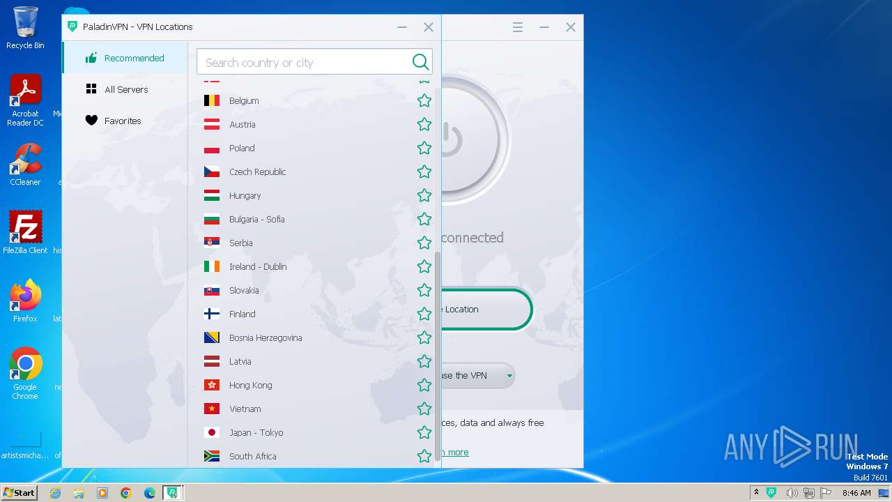
Task: Open the Windows Start menu
Action: [19, 492]
